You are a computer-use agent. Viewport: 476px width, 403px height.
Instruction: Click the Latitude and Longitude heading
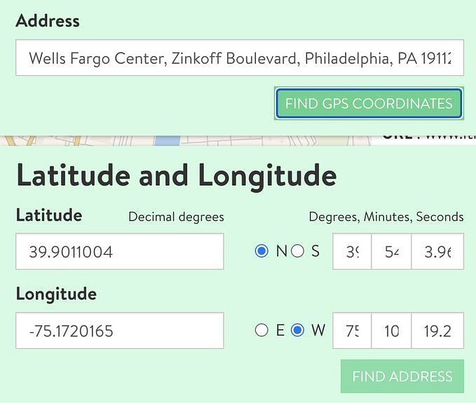pos(177,176)
